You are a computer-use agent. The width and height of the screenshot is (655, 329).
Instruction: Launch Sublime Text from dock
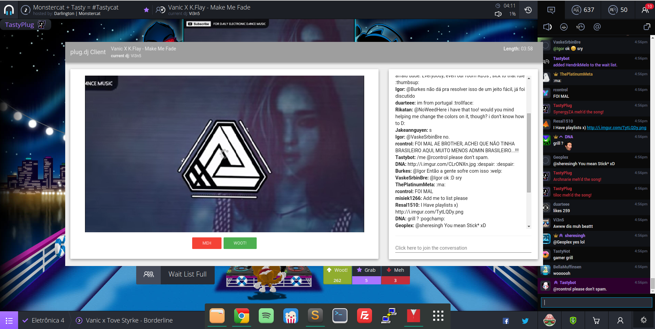315,316
